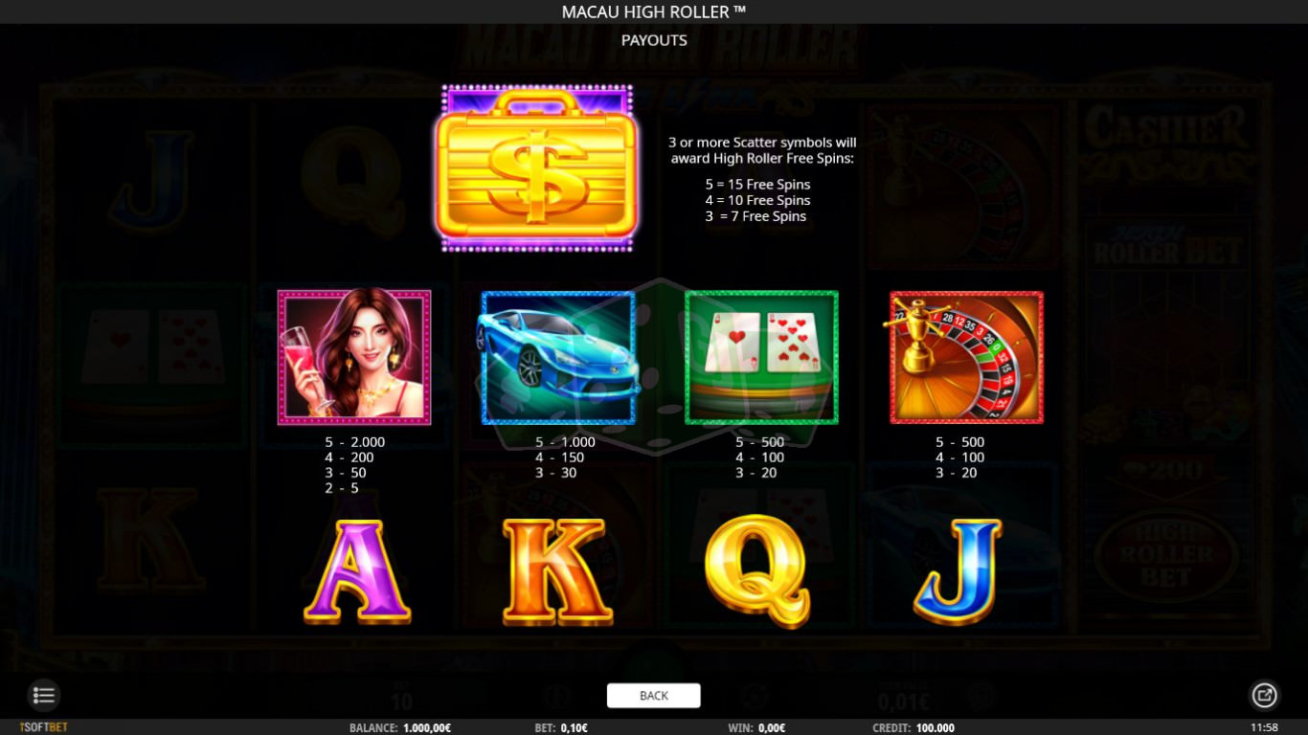The width and height of the screenshot is (1308, 735).
Task: Select the playing cards symbol
Action: tap(762, 357)
